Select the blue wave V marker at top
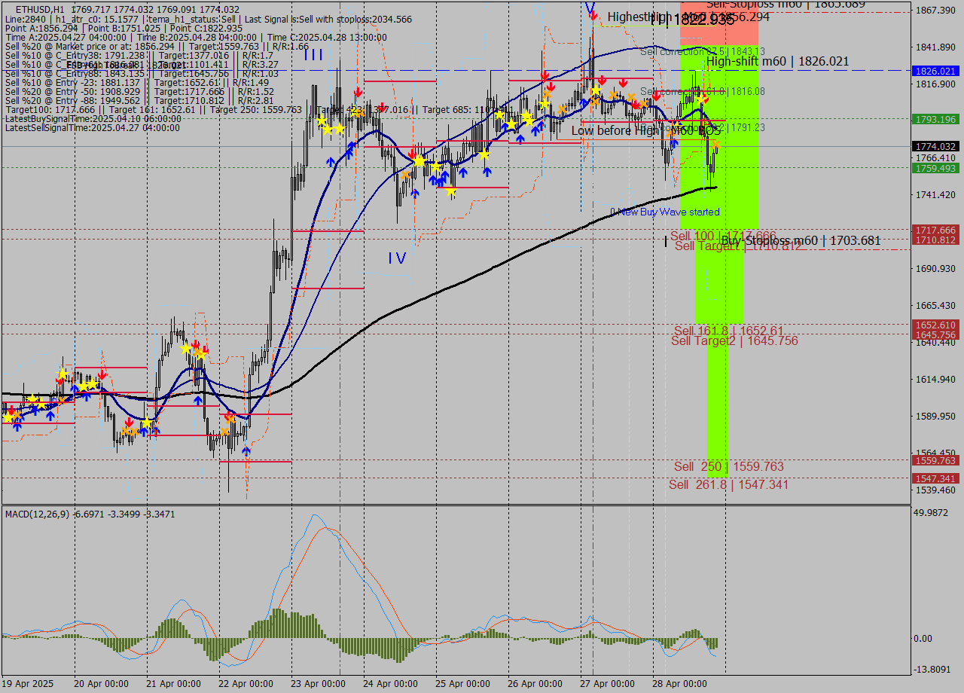964x693 pixels. click(x=590, y=9)
